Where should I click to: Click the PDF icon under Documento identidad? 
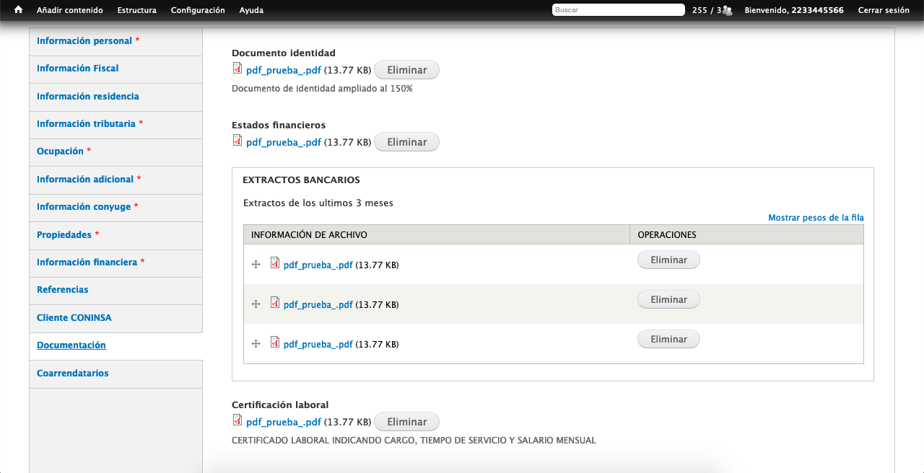pos(237,68)
